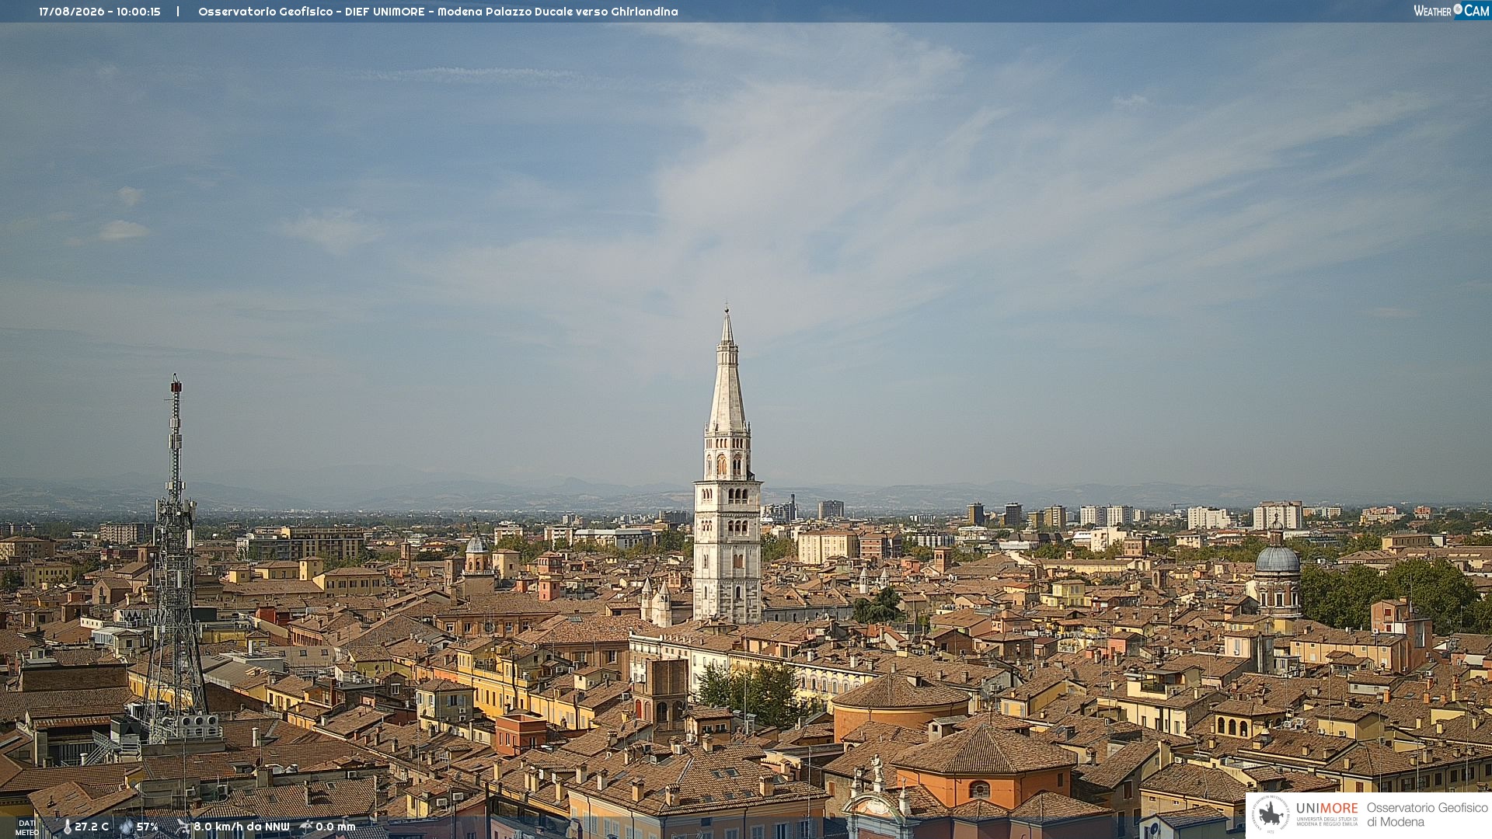Click the 0.0 mm rainfall value
1492x839 pixels.
[336, 827]
